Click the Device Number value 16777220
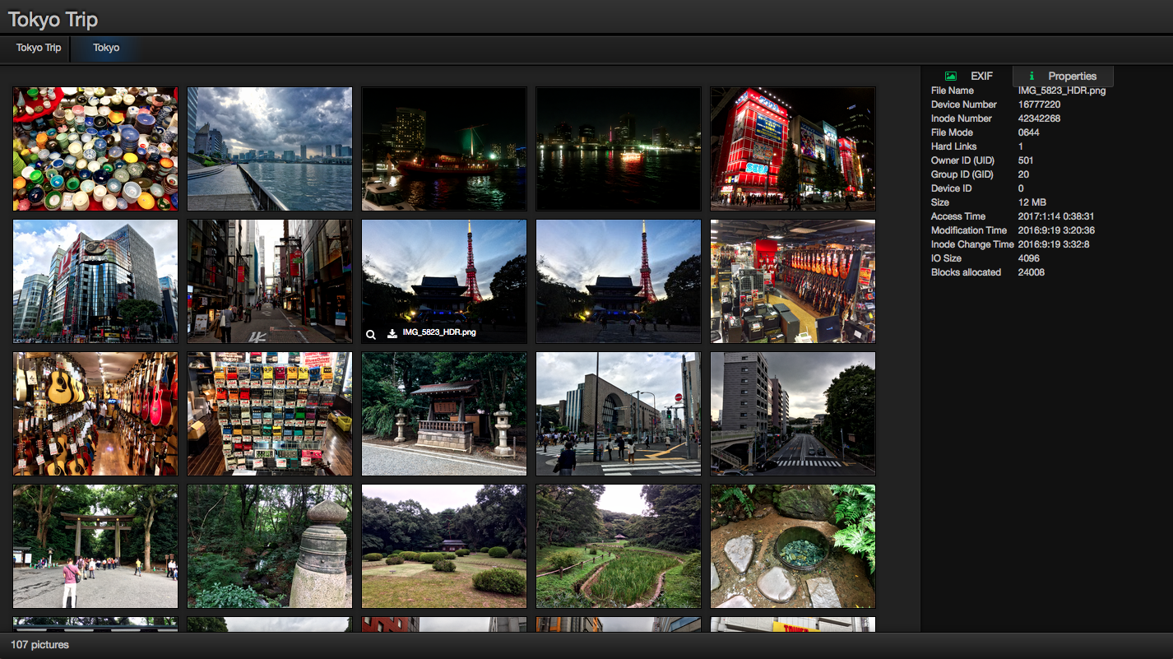 pyautogui.click(x=1039, y=104)
